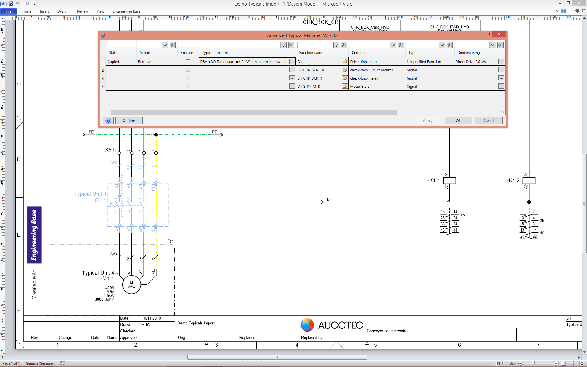Toggle Execute checkbox in row 1
This screenshot has width=587, height=367.
(x=188, y=61)
